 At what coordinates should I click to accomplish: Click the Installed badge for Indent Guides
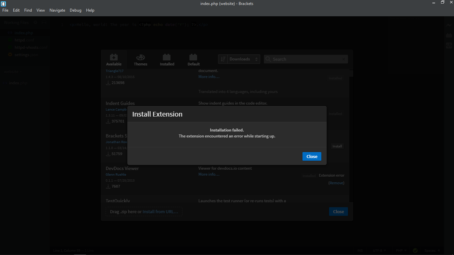[335, 114]
